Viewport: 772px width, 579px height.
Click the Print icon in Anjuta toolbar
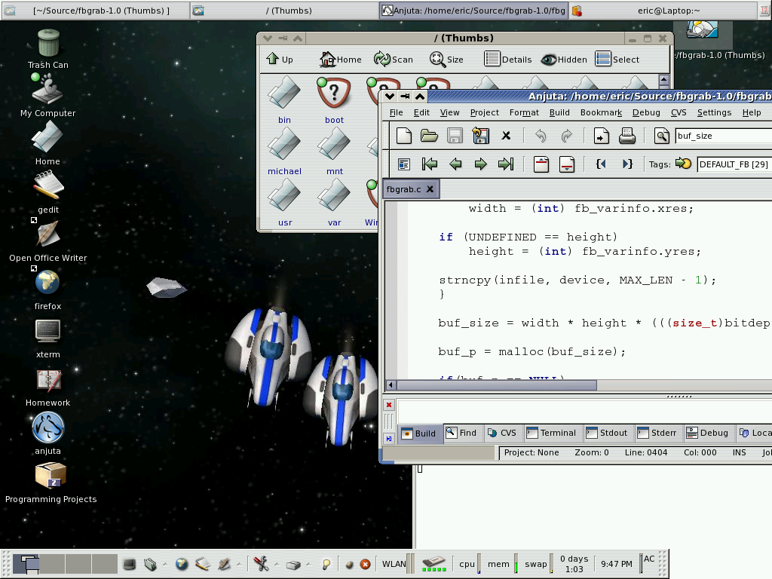pyautogui.click(x=626, y=136)
